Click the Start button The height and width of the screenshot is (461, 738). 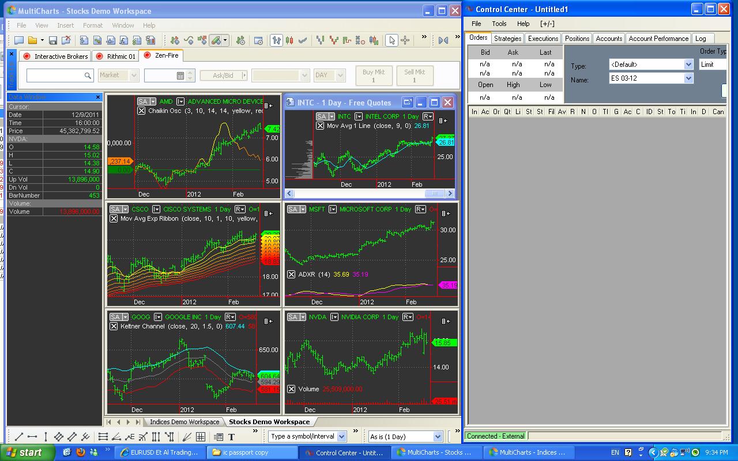tap(28, 452)
